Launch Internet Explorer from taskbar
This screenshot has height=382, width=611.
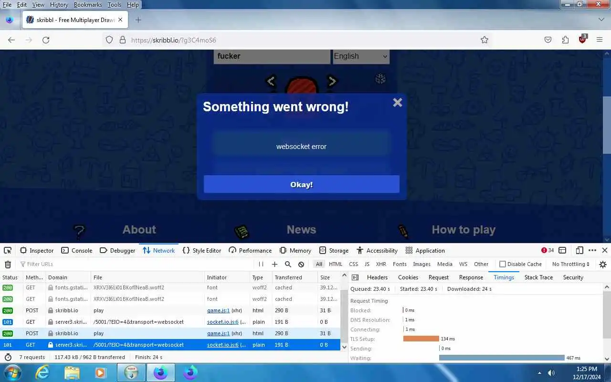[x=43, y=372]
